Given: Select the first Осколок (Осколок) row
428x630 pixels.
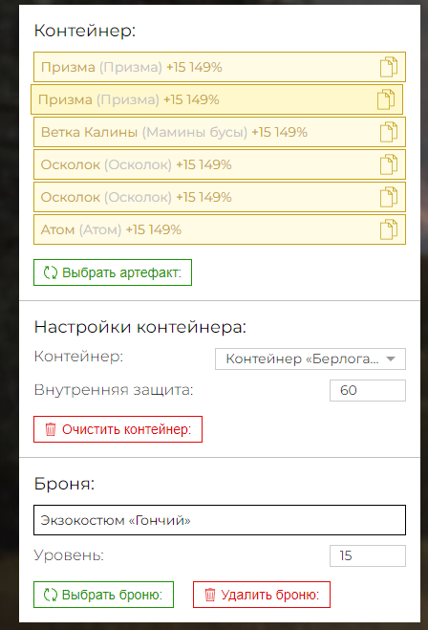Looking at the screenshot, I should click(220, 164).
